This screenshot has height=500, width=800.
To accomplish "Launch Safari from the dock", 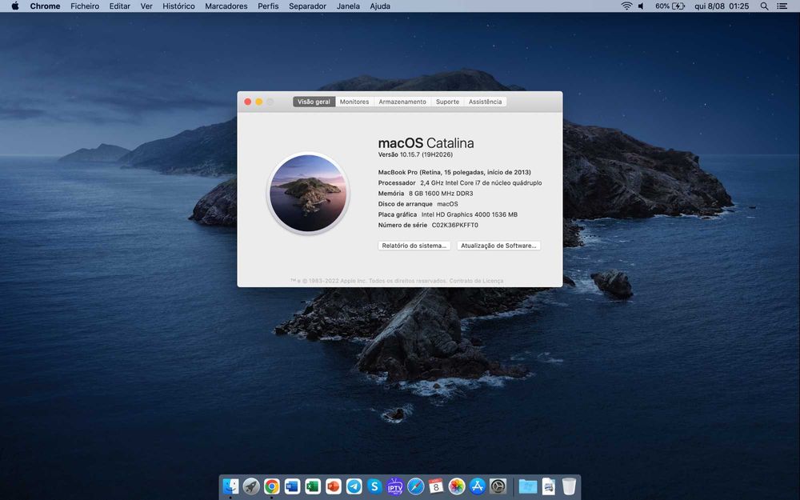I will click(x=415, y=486).
